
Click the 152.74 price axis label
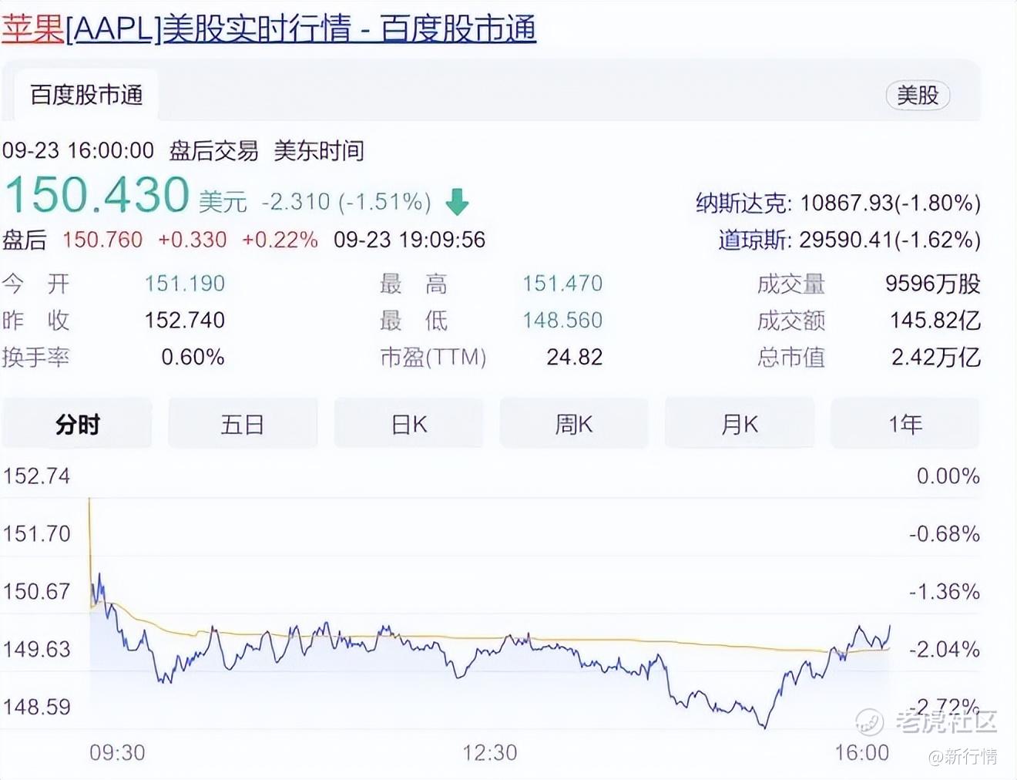36,476
